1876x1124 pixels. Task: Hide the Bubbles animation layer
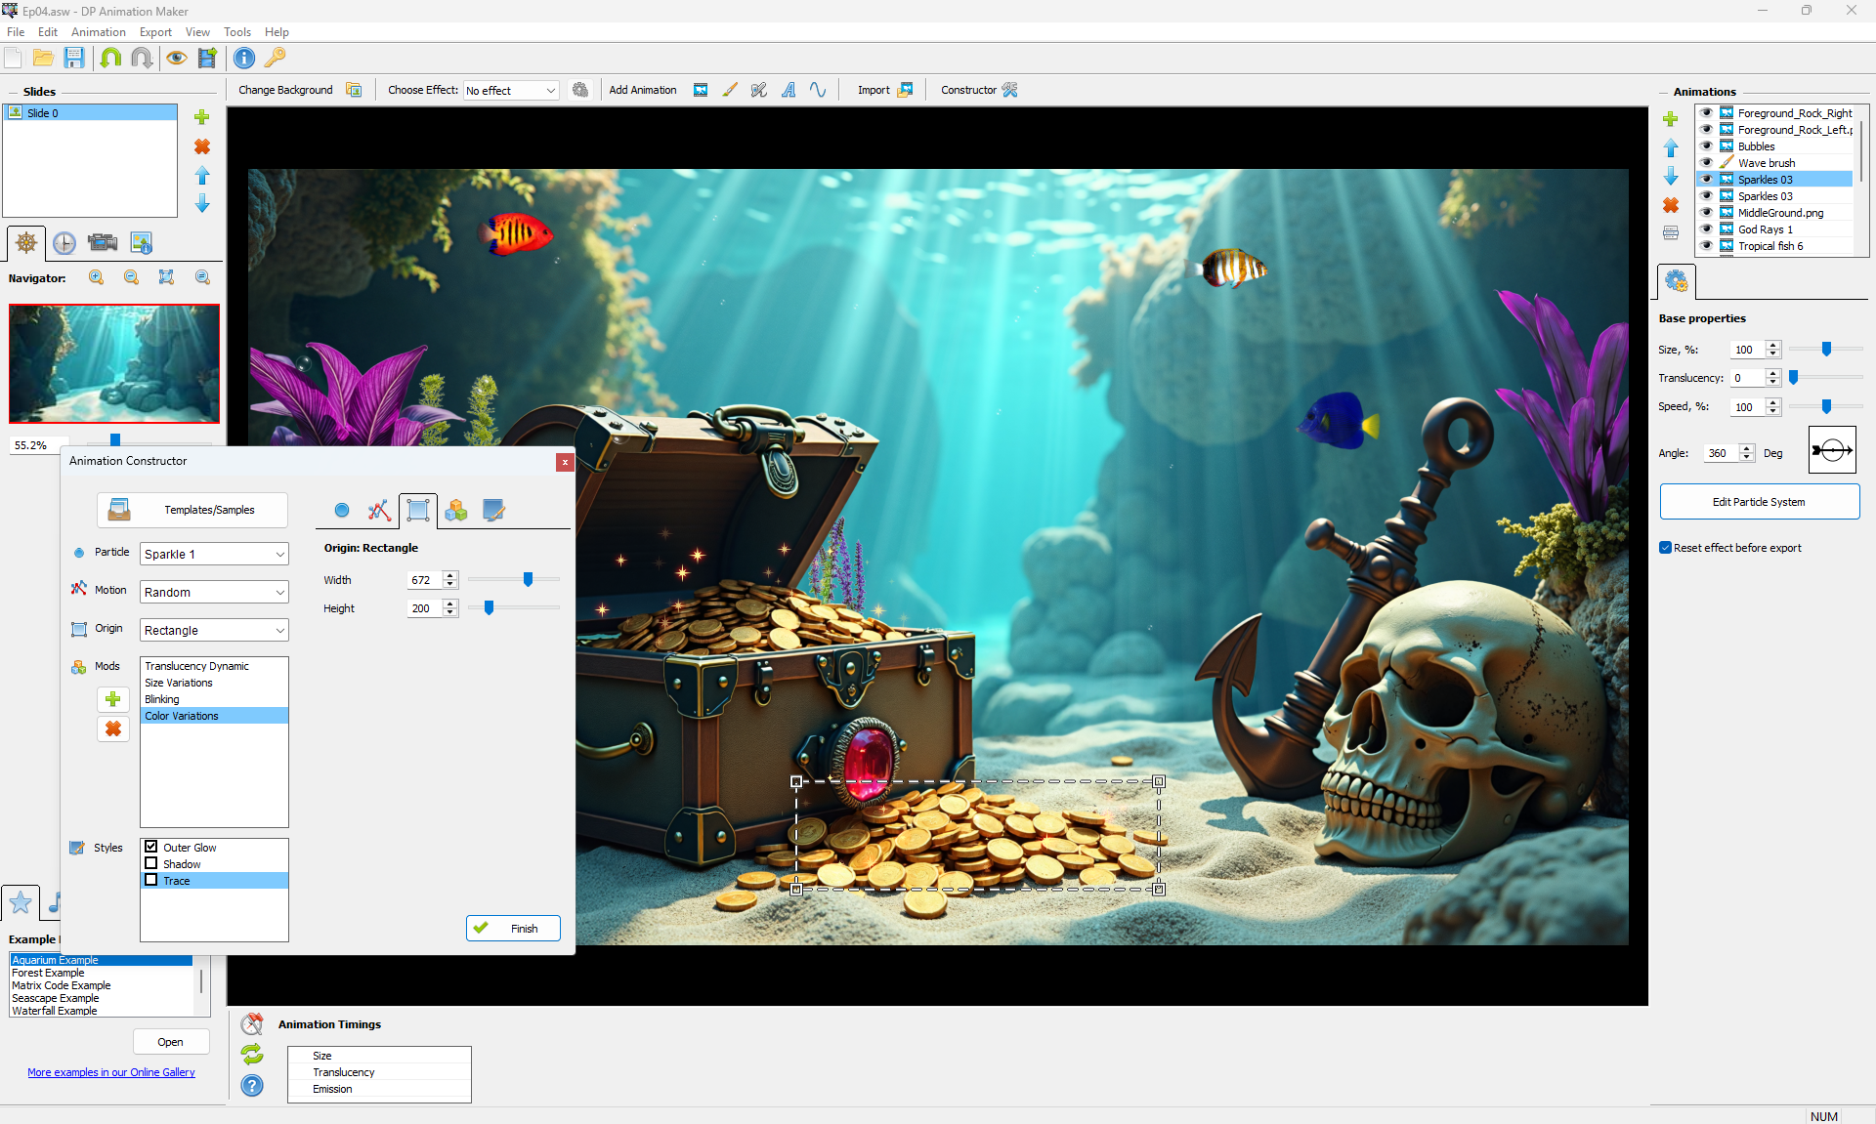coord(1706,146)
